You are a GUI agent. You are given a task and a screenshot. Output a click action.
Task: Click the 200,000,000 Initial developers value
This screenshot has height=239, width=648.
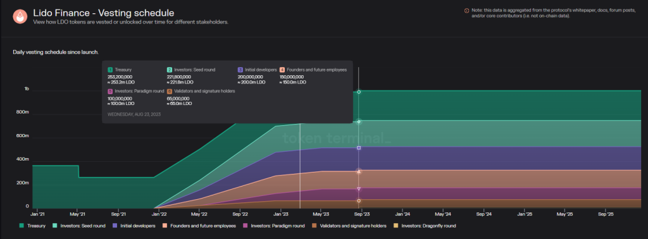[250, 77]
